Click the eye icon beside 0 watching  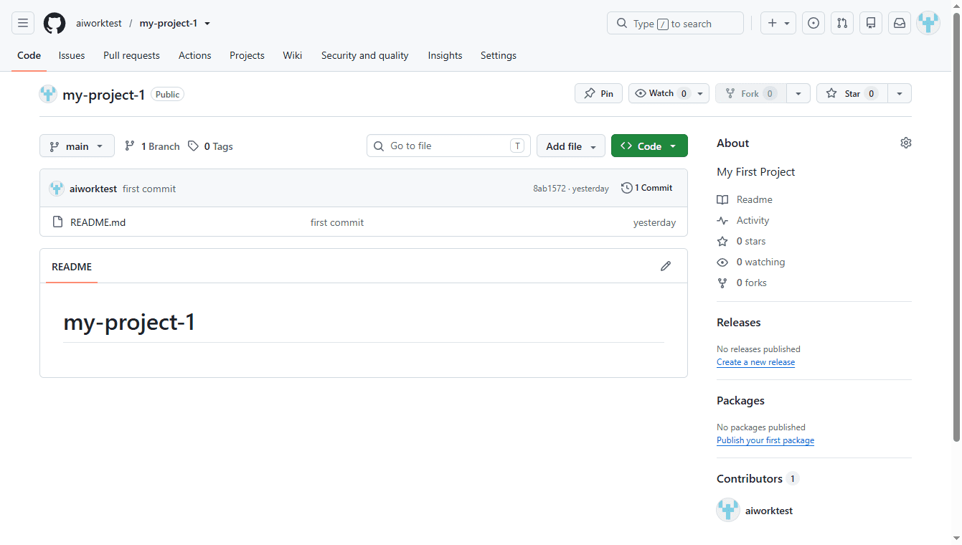click(722, 262)
